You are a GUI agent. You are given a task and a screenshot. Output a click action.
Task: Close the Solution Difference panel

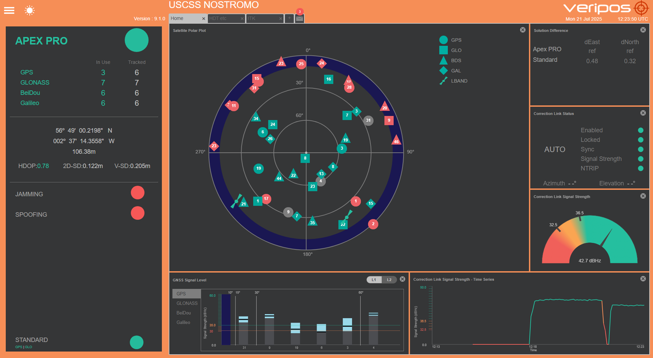point(643,30)
